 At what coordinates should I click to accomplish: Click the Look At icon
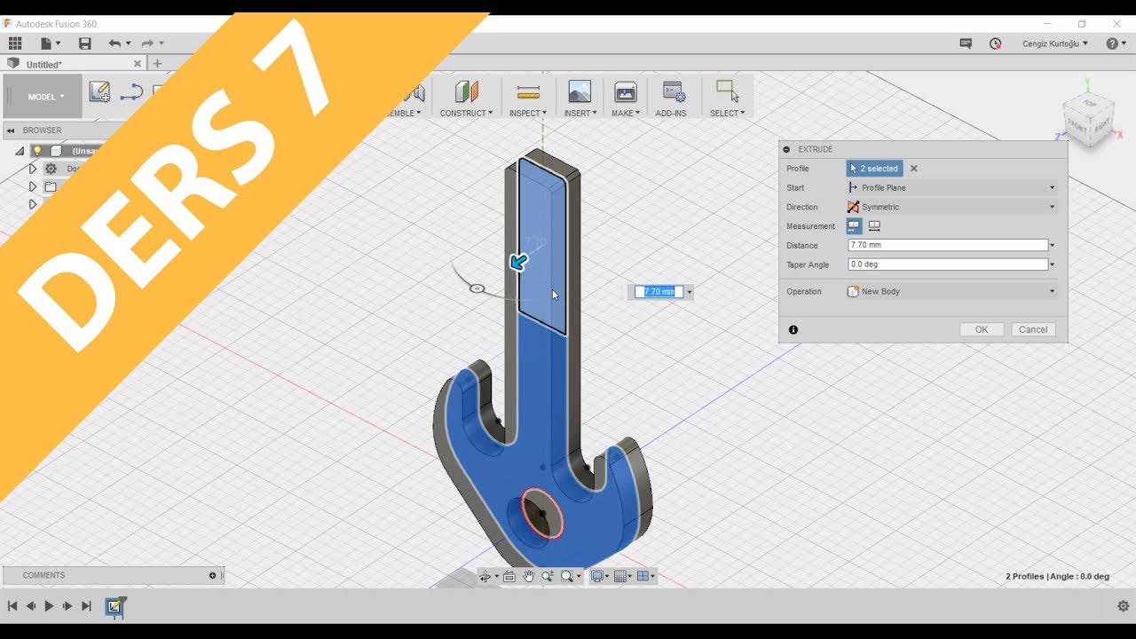pyautogui.click(x=509, y=576)
